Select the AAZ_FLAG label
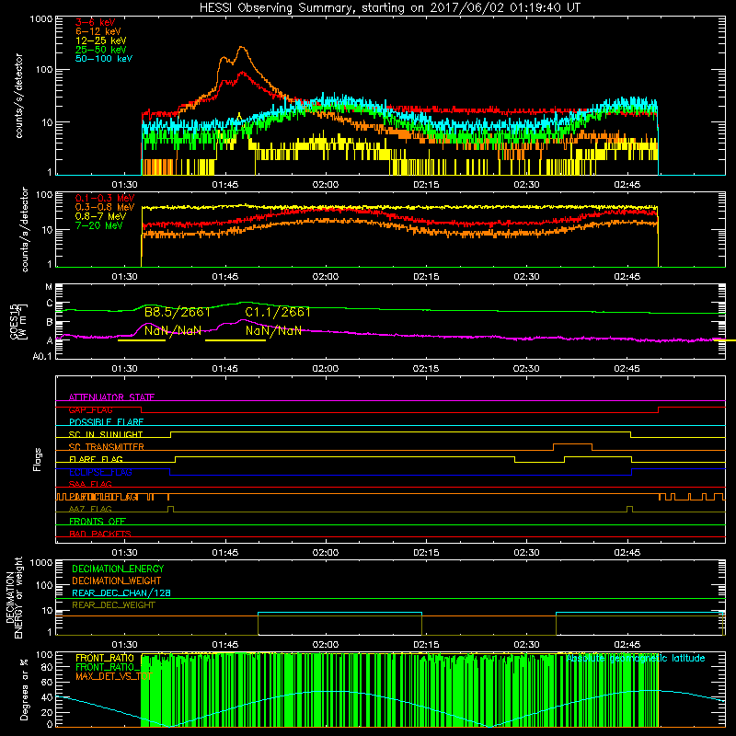The image size is (736, 736). pos(90,509)
